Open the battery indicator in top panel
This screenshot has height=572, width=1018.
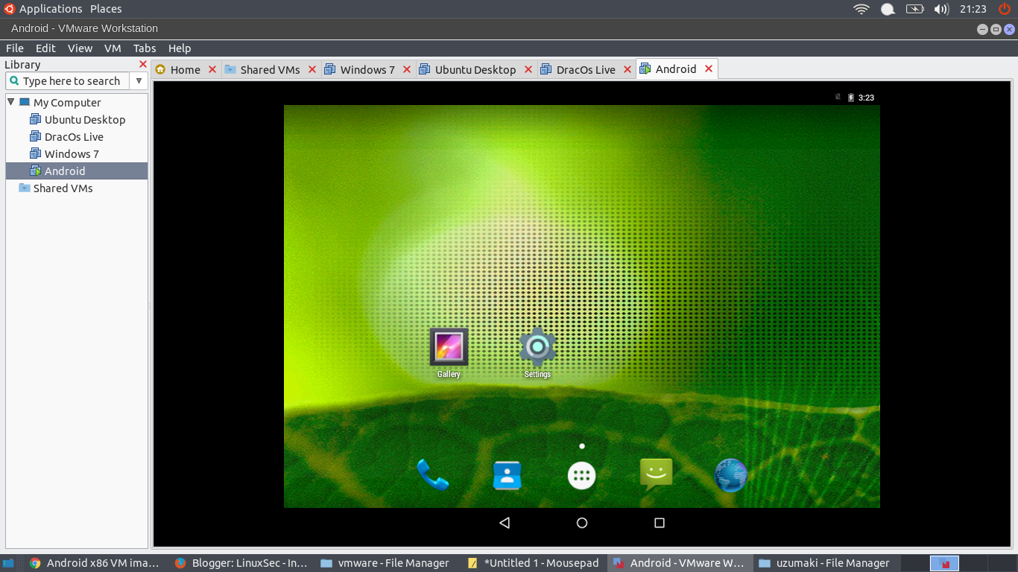(914, 9)
